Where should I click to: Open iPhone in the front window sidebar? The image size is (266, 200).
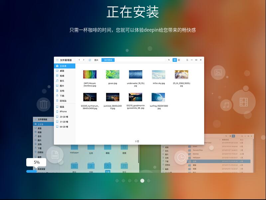63,111
